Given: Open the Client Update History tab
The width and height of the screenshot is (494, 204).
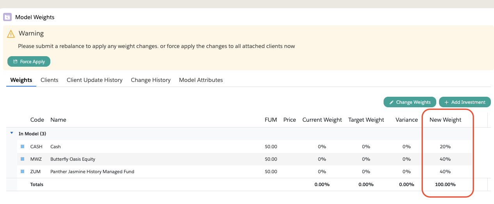Looking at the screenshot, I should 94,80.
